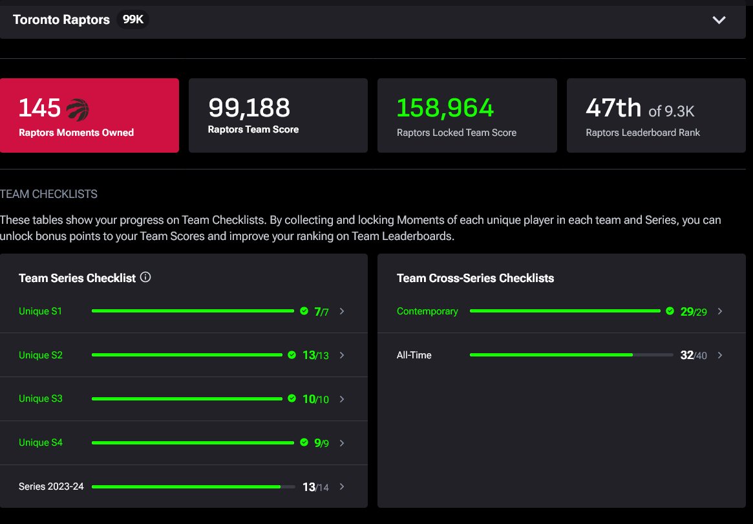This screenshot has height=524, width=753.
Task: Click the TEAM CHECKLISTS section heading
Action: [48, 194]
